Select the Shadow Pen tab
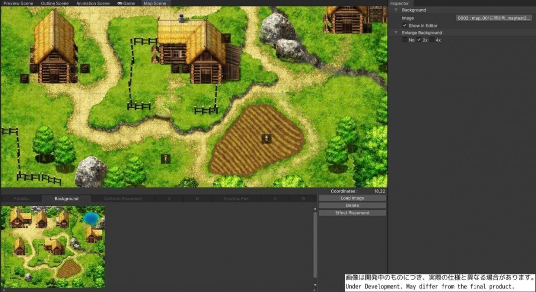The image size is (536, 292). click(236, 198)
